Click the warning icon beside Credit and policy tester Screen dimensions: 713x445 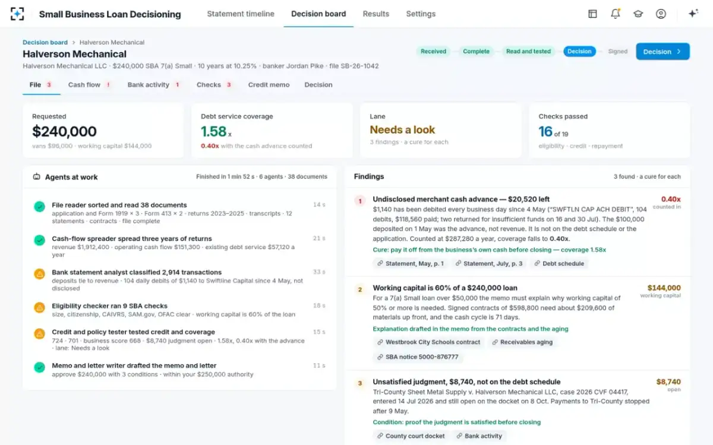[x=39, y=333]
